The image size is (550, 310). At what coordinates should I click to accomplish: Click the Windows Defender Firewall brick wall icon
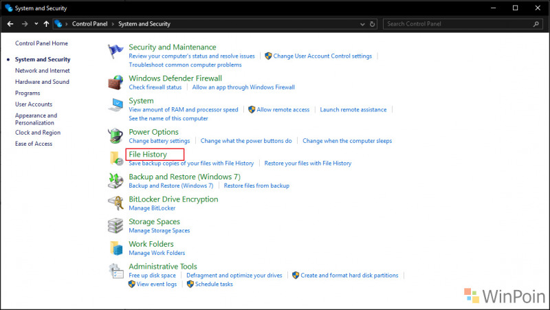point(115,82)
